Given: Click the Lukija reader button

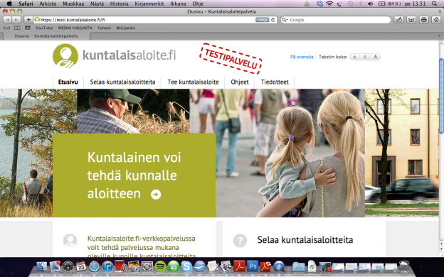Looking at the screenshot, I should tap(263, 20).
